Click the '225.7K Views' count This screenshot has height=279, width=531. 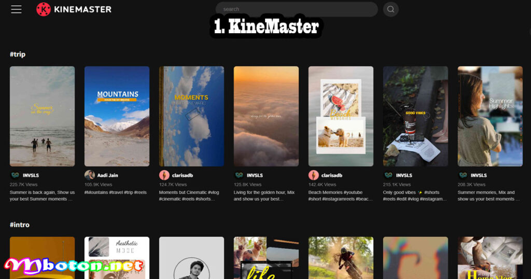(x=24, y=185)
